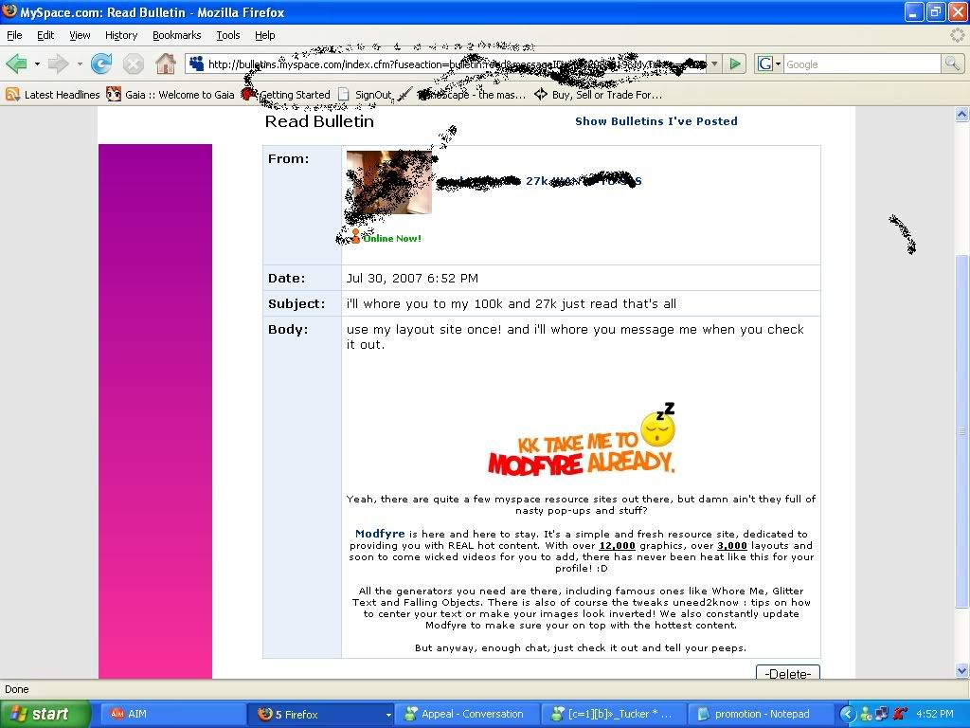Click the search magnifier icon
Viewport: 970px width, 728px height.
tap(952, 64)
